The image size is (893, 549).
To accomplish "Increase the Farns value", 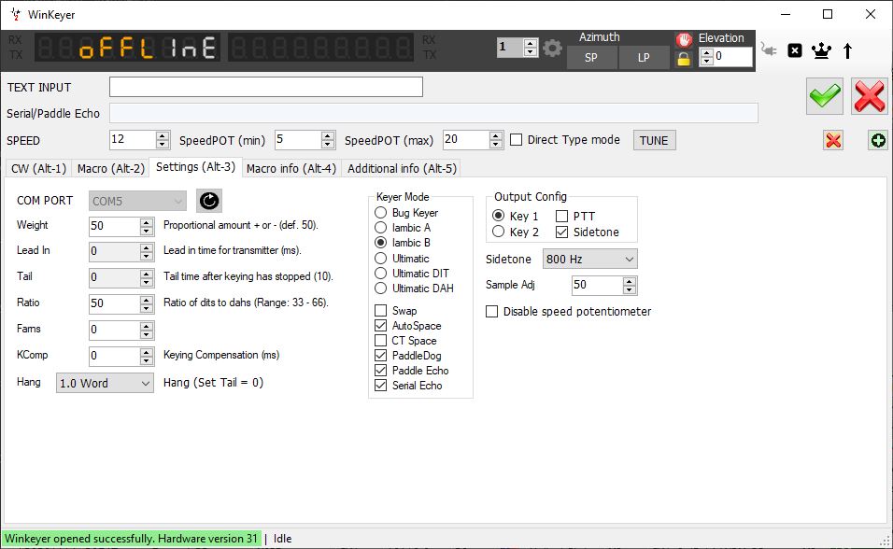I will [x=147, y=327].
